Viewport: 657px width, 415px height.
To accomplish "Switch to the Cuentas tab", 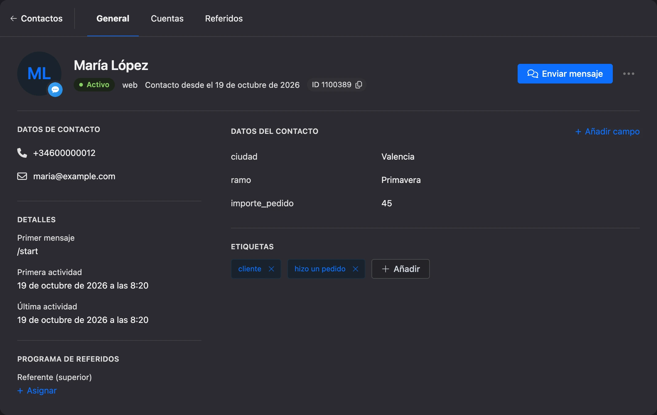I will (167, 18).
